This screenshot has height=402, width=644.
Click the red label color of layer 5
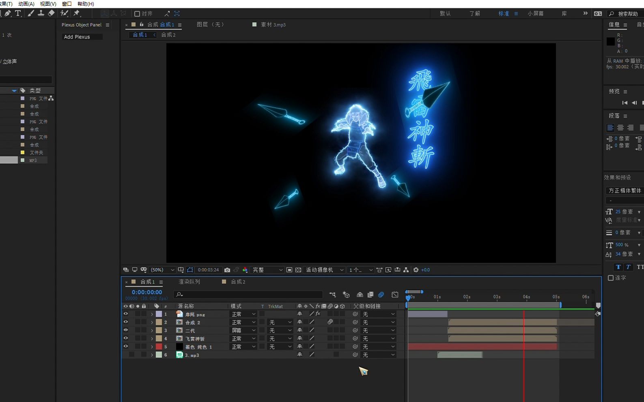(x=159, y=346)
